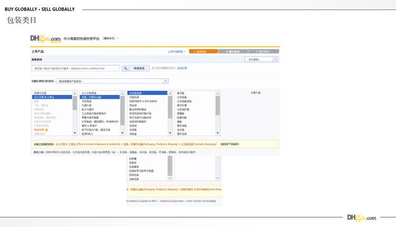Open the 简体中文 language selector
This screenshot has width=396, height=227.
[111, 39]
